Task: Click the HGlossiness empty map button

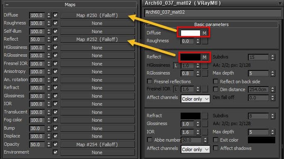Action: [x=205, y=65]
